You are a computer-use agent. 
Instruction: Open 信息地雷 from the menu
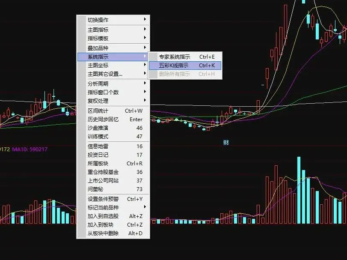click(113, 146)
